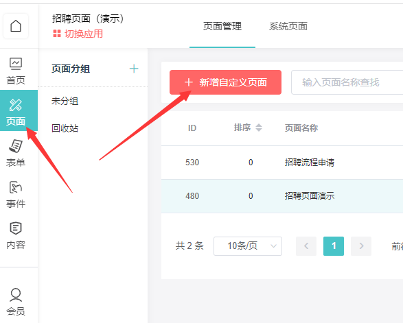Open the 会员 members section
Viewport: 403px width, 323px height.
(16, 302)
